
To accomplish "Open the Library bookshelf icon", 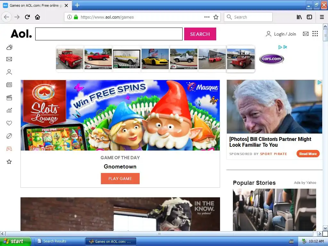I will (x=299, y=17).
